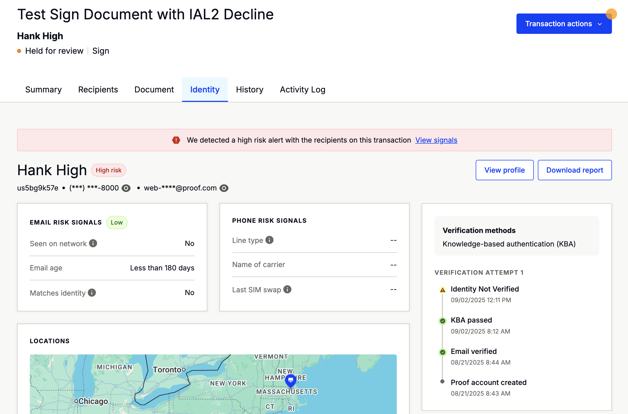Follow the View signals link
The width and height of the screenshot is (628, 414).
436,140
